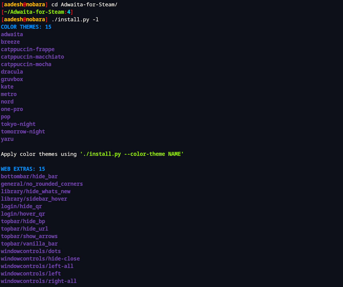The width and height of the screenshot is (343, 287).
Task: Select 'tomorrow-night' in the list
Action: (x=23, y=131)
